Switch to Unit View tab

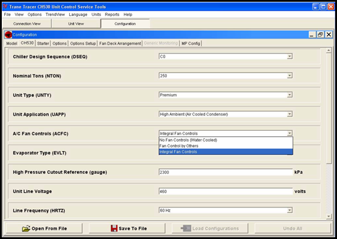point(76,24)
